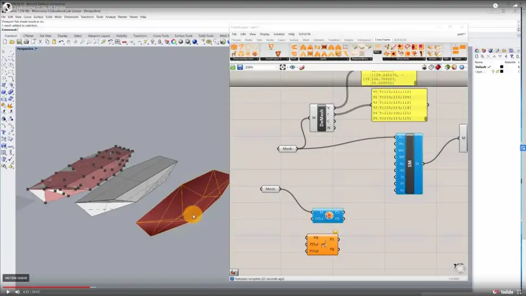Click the Undo arrow in Rhino toolbar
526x296 pixels.
[61, 42]
